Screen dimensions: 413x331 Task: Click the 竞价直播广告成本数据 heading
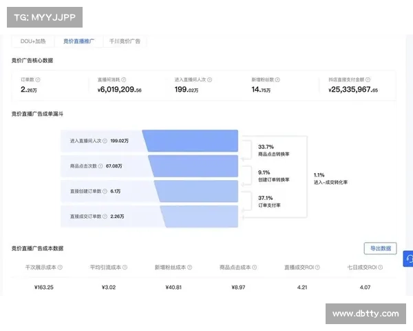37,248
